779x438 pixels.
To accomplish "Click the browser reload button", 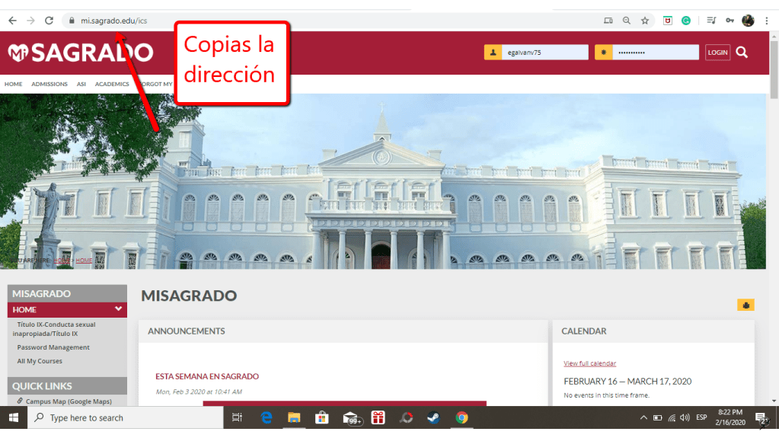I will click(49, 21).
